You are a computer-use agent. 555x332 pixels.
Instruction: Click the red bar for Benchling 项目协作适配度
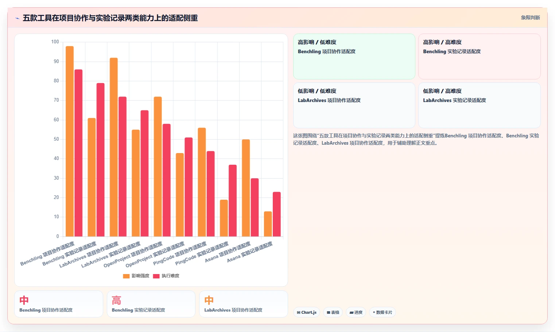point(78,153)
